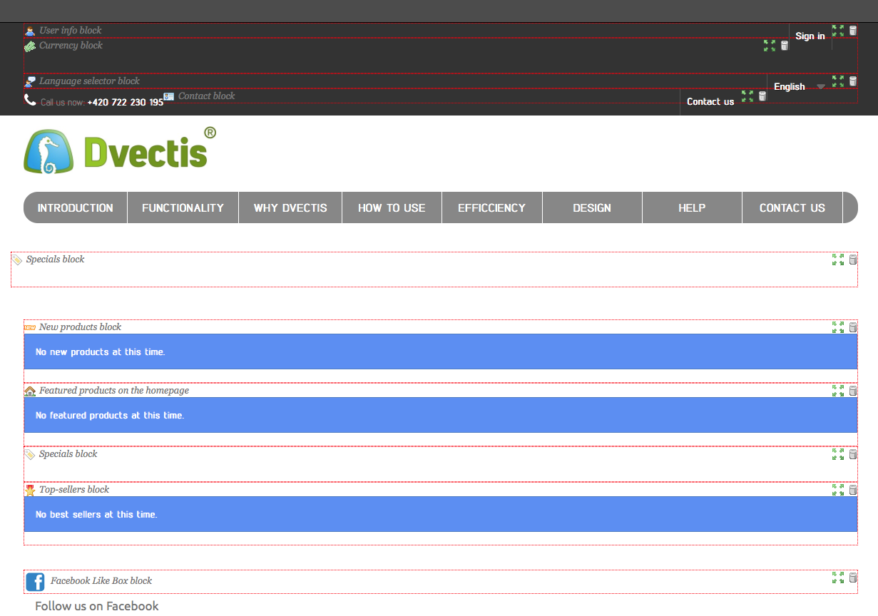878x616 pixels.
Task: Click move icon of Language selector block
Action: click(838, 81)
